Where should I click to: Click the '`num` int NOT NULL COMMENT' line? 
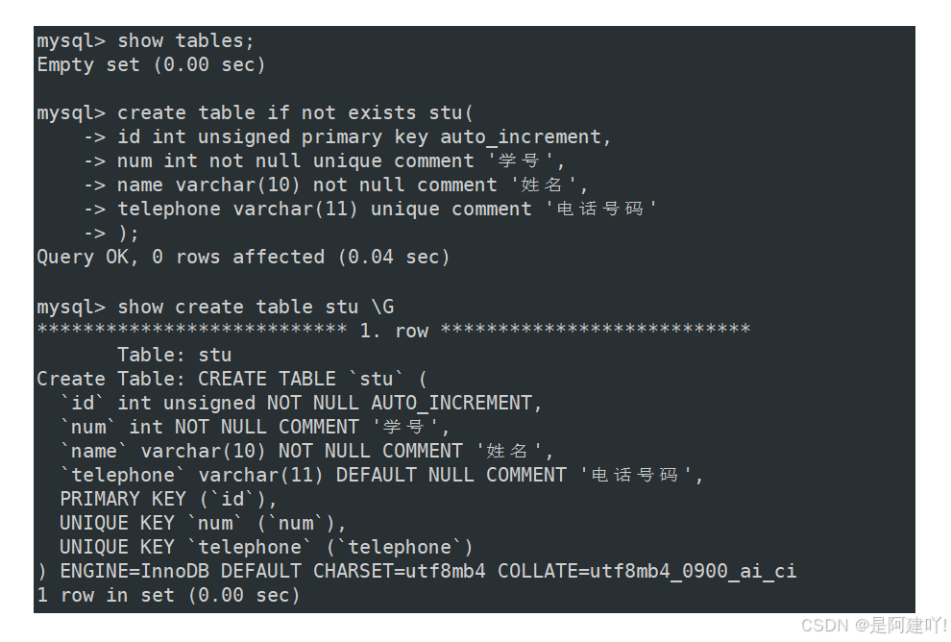pos(255,427)
